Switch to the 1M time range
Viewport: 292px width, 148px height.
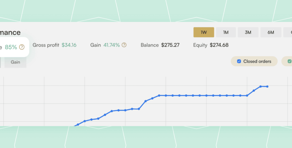point(226,32)
